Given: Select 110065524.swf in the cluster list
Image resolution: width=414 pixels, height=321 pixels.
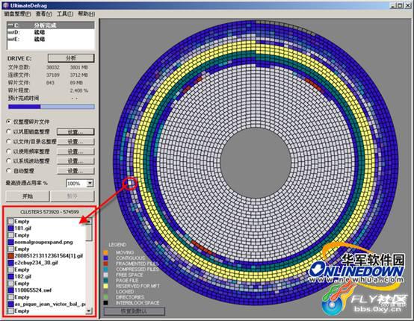Looking at the screenshot, I should [33, 290].
